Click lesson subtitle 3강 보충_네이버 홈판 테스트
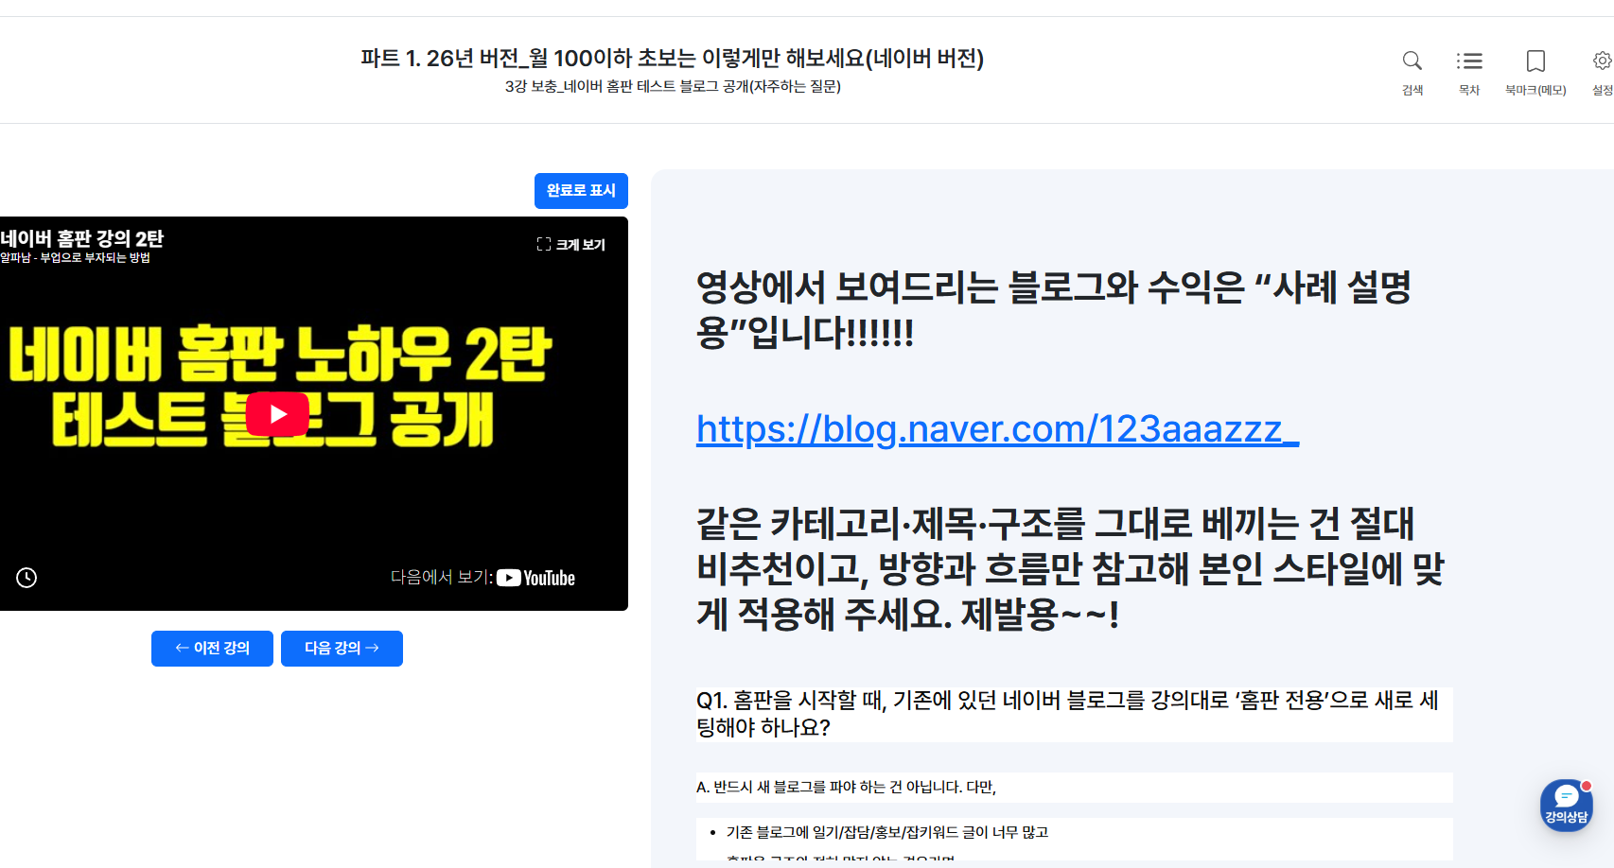Screen dimensions: 1614x868 coord(673,87)
